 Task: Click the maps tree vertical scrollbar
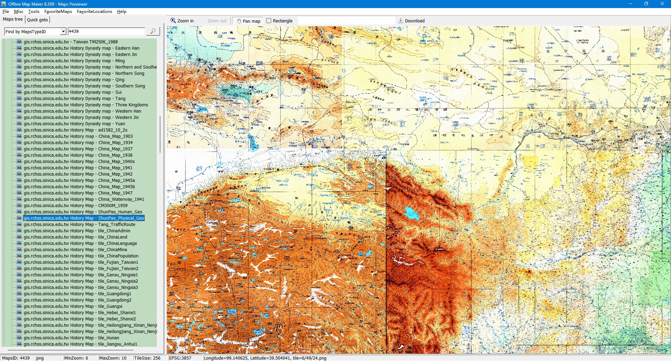pyautogui.click(x=160, y=134)
